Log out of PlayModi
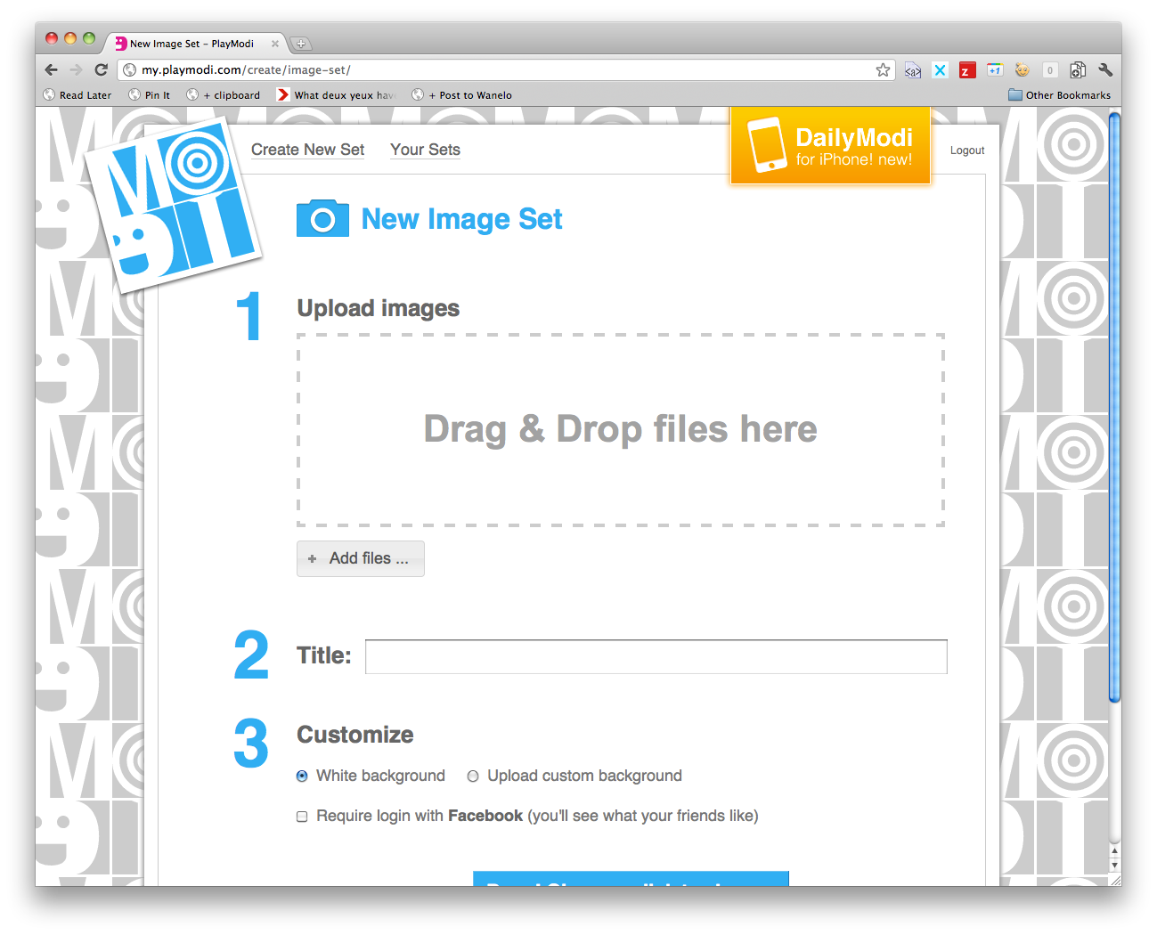The height and width of the screenshot is (935, 1157). [x=967, y=150]
